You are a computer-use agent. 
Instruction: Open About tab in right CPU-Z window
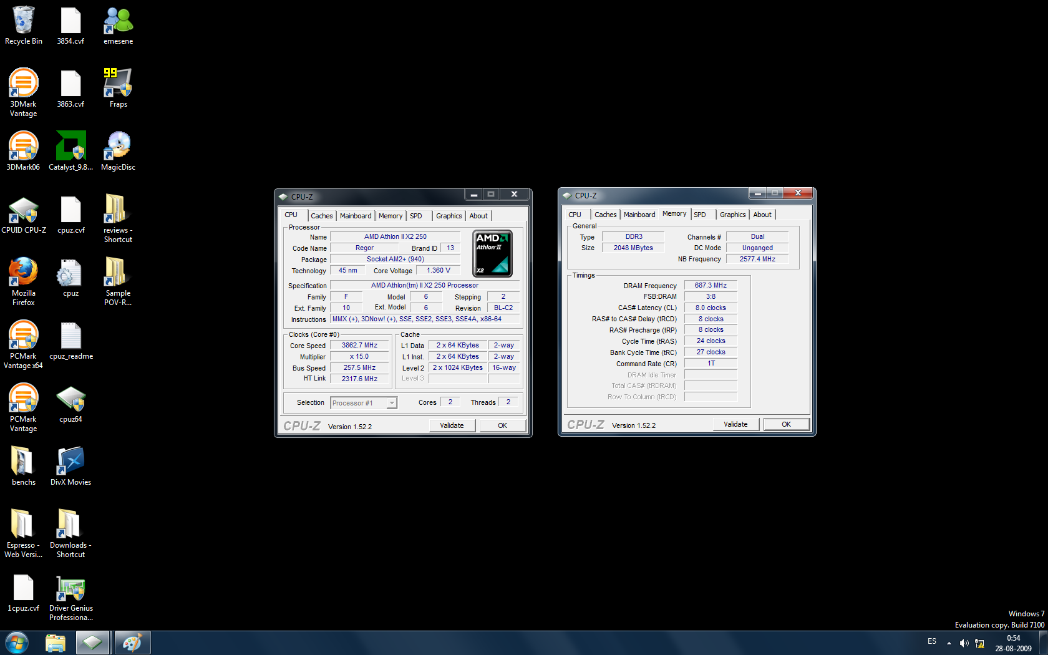[762, 215]
